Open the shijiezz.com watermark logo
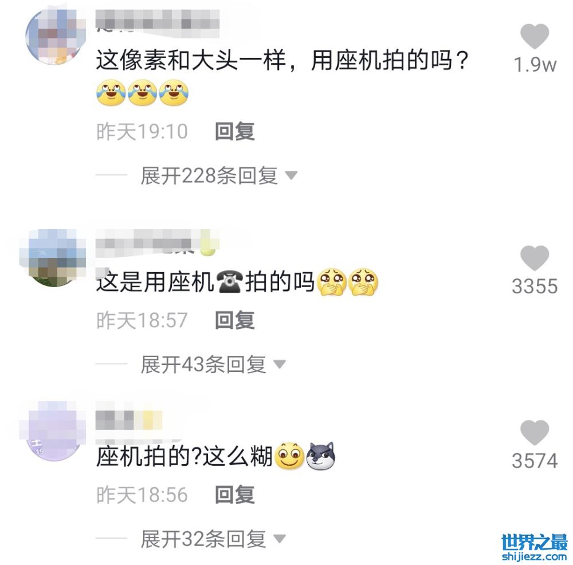The width and height of the screenshot is (573, 565). point(535,547)
